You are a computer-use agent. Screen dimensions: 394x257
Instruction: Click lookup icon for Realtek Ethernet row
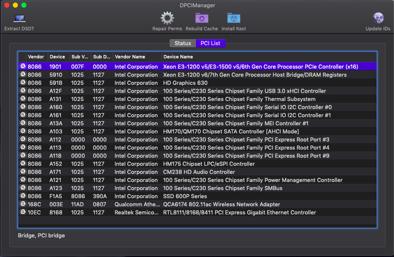[x=23, y=212]
